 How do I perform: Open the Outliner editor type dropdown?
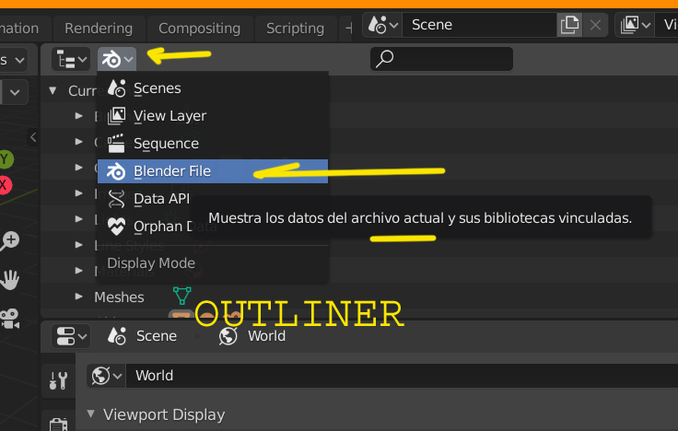(70, 59)
